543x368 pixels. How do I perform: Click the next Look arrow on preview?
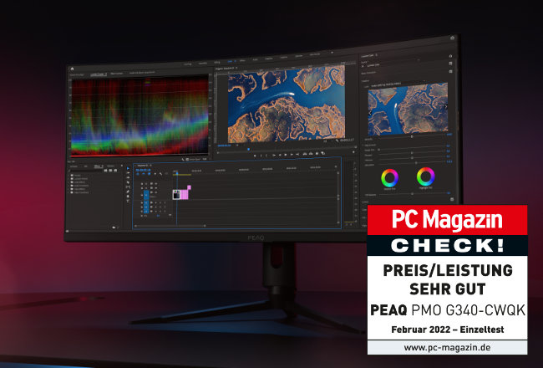click(x=445, y=106)
